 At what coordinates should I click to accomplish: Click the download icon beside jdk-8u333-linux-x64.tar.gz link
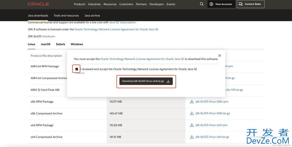pos(192,137)
